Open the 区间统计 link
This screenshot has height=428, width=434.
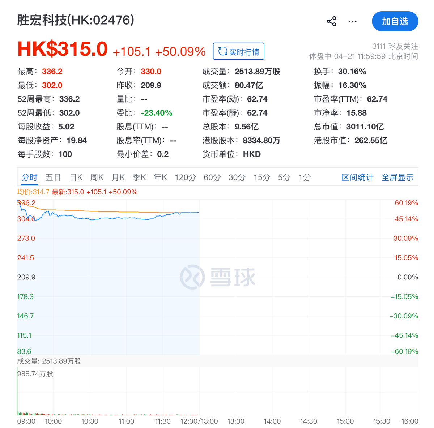[x=357, y=177]
